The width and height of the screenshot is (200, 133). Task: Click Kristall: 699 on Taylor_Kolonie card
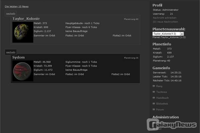coord(41,27)
